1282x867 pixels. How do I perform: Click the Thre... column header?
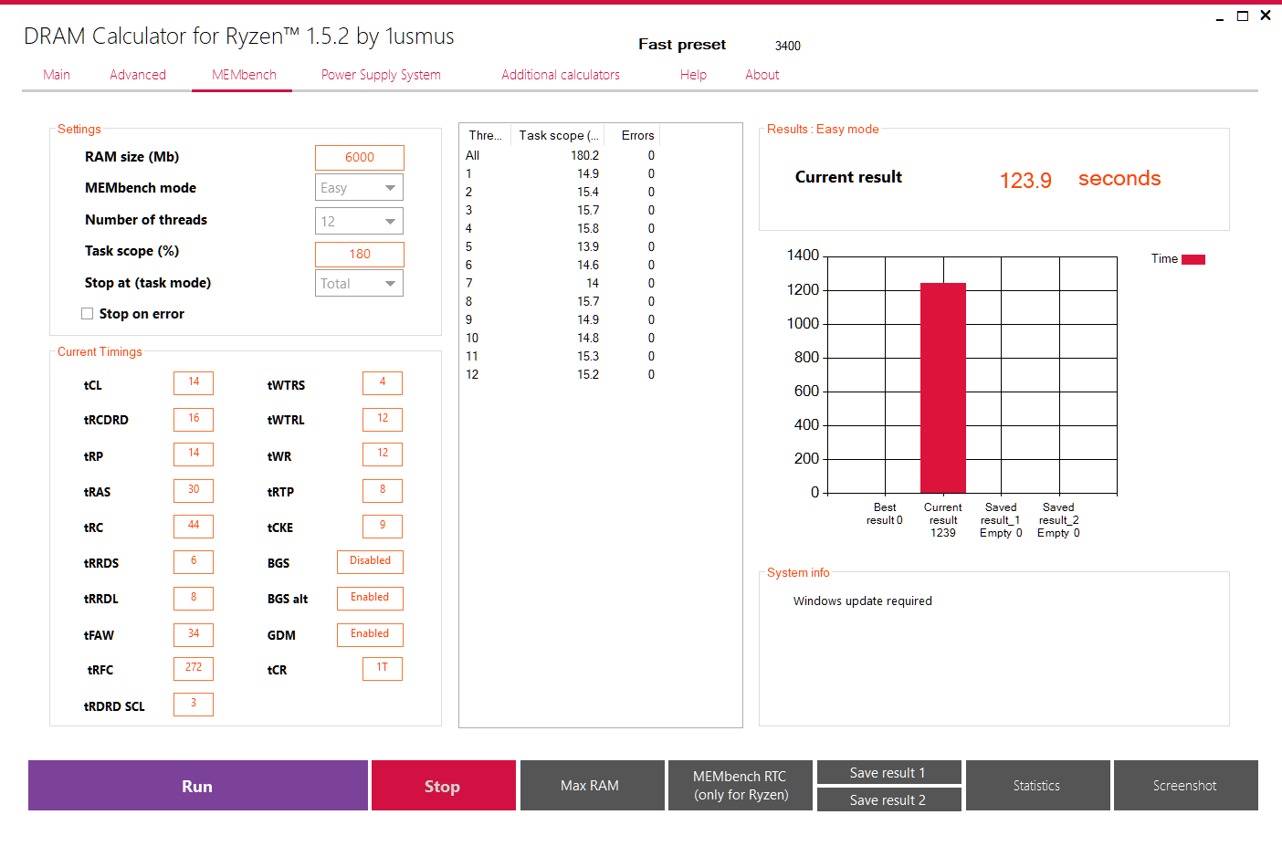486,135
